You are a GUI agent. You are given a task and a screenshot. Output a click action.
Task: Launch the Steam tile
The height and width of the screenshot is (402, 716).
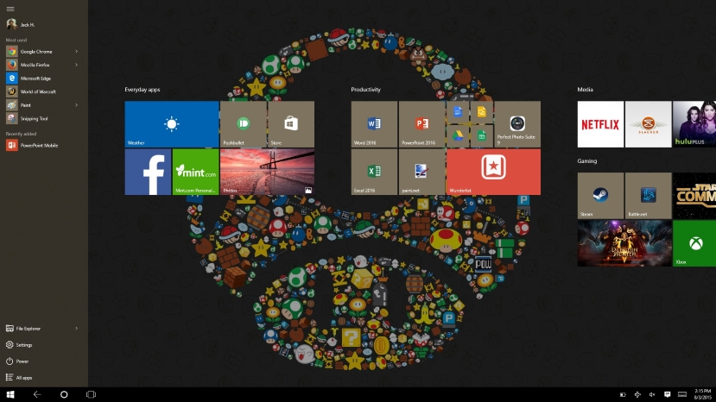[600, 196]
